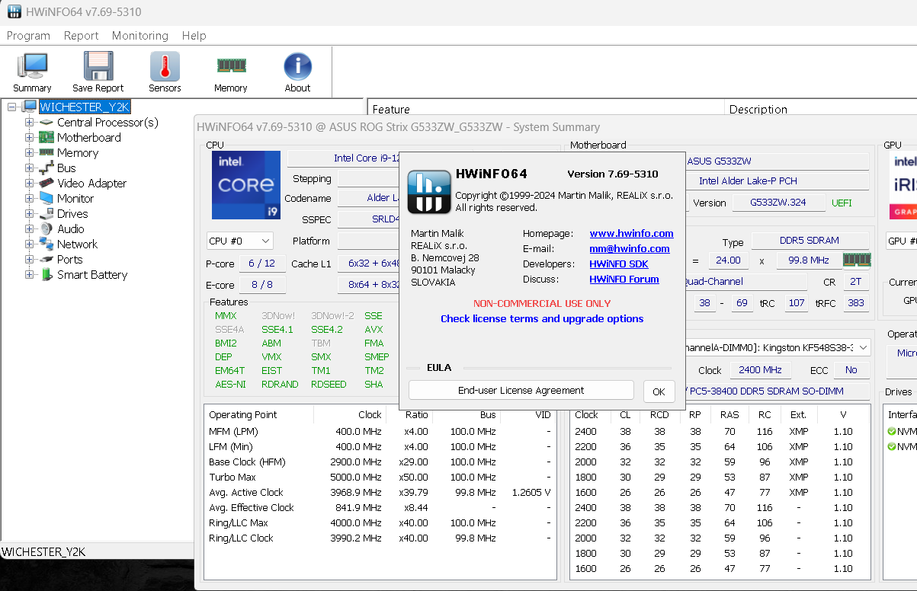Expand the Drives tree node
917x591 pixels.
[30, 214]
